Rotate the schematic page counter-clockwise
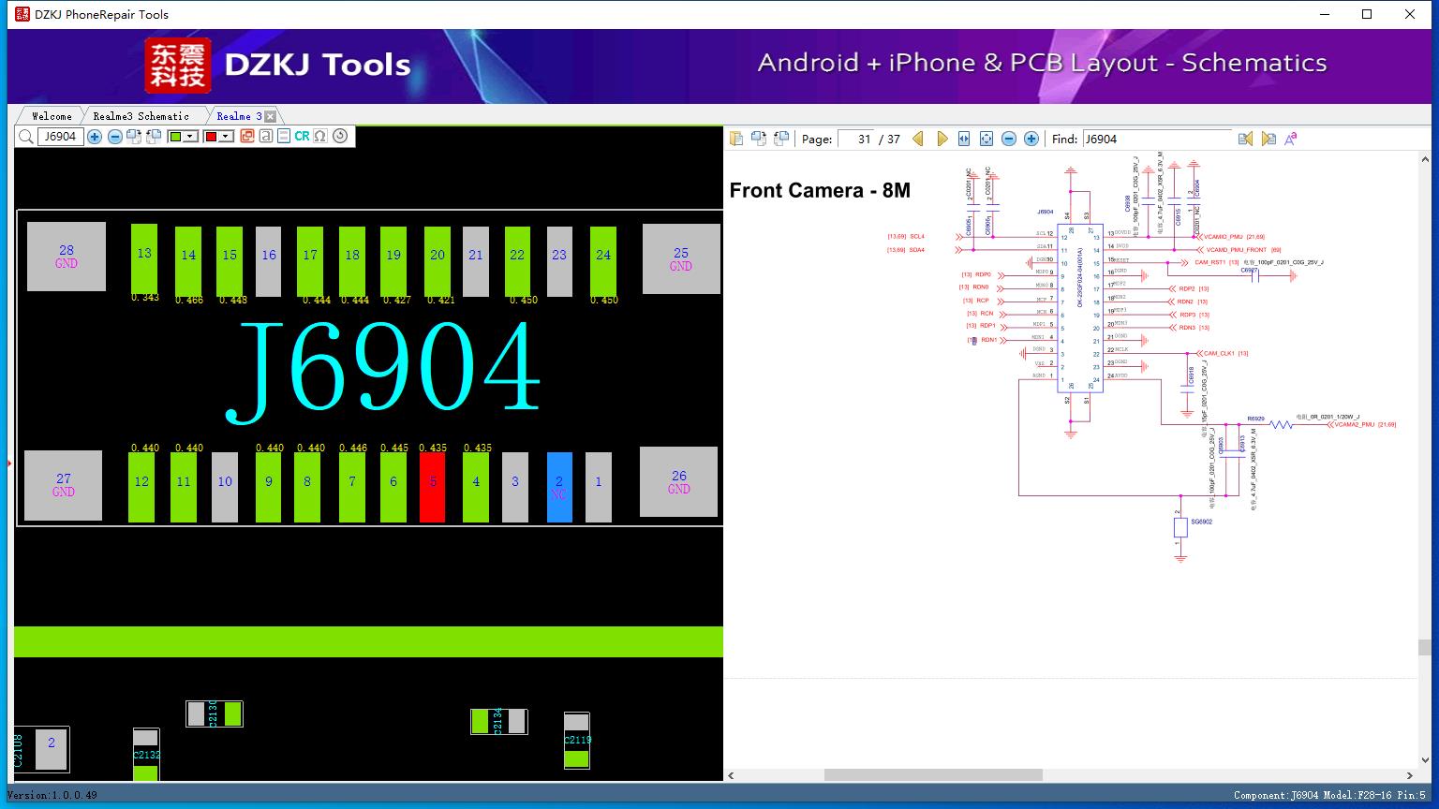This screenshot has width=1439, height=809. pyautogui.click(x=780, y=139)
